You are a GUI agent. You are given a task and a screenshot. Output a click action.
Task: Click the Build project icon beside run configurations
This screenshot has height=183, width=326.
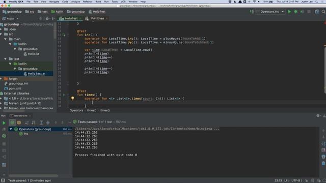pos(252,12)
